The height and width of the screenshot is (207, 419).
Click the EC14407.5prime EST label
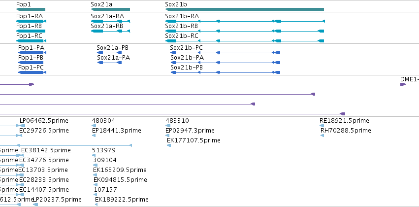click(44, 190)
